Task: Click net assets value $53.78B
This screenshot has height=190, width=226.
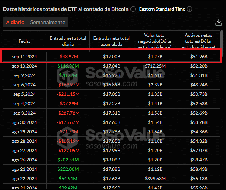Action: point(199,122)
